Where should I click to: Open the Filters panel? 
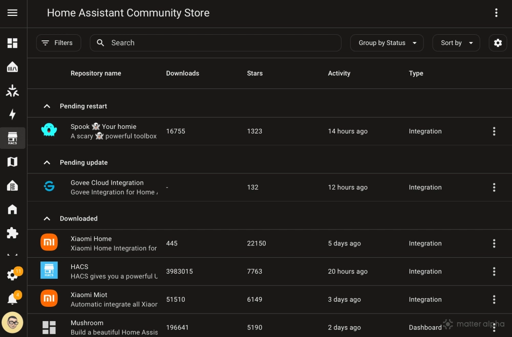(x=58, y=43)
